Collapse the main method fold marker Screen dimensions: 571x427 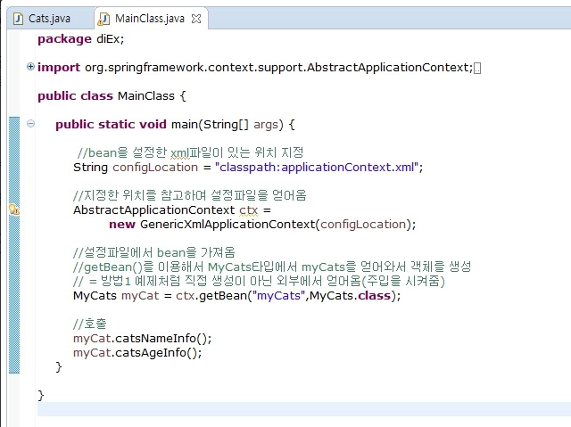point(30,124)
